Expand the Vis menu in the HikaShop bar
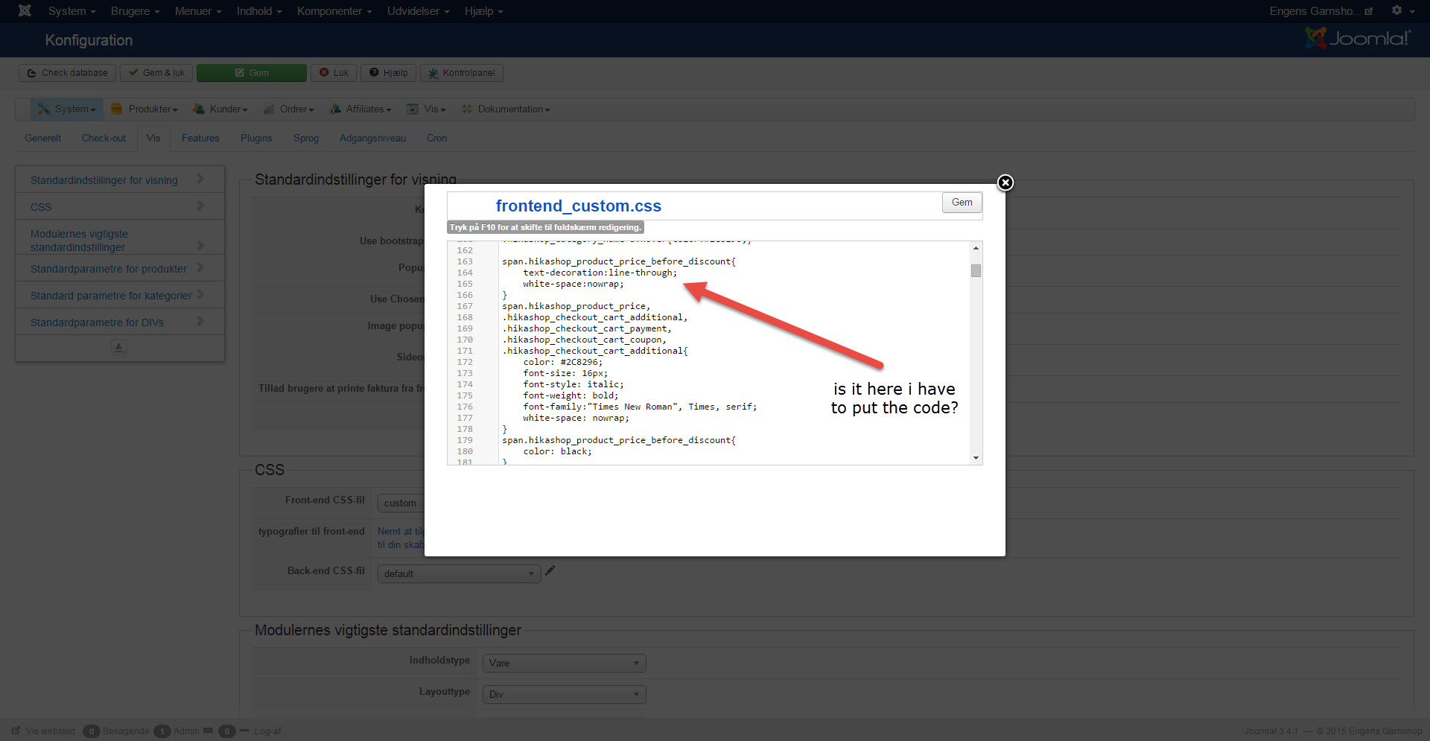The width and height of the screenshot is (1430, 741). click(426, 109)
